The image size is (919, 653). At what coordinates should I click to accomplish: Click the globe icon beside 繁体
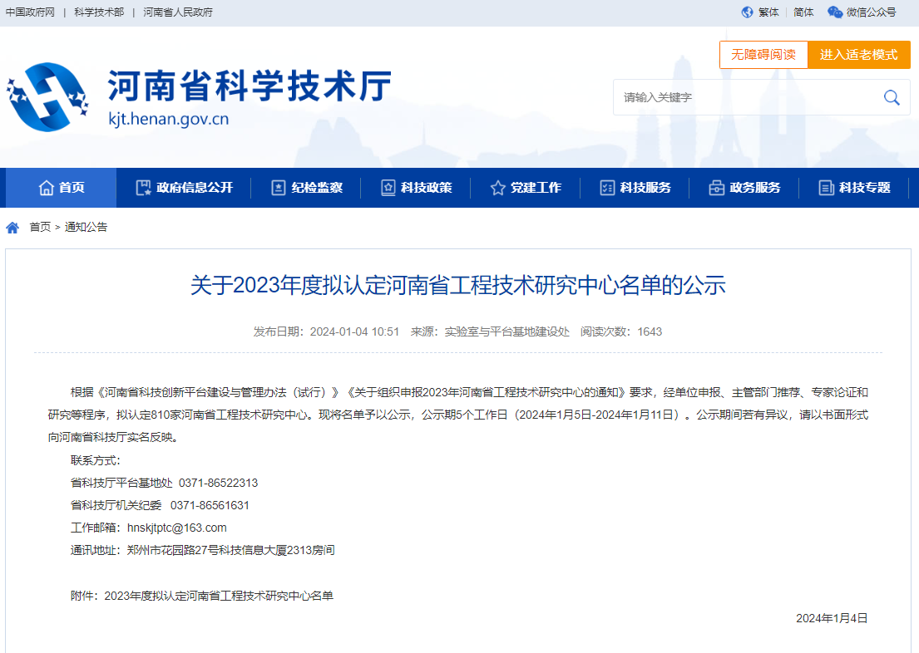[x=747, y=12]
